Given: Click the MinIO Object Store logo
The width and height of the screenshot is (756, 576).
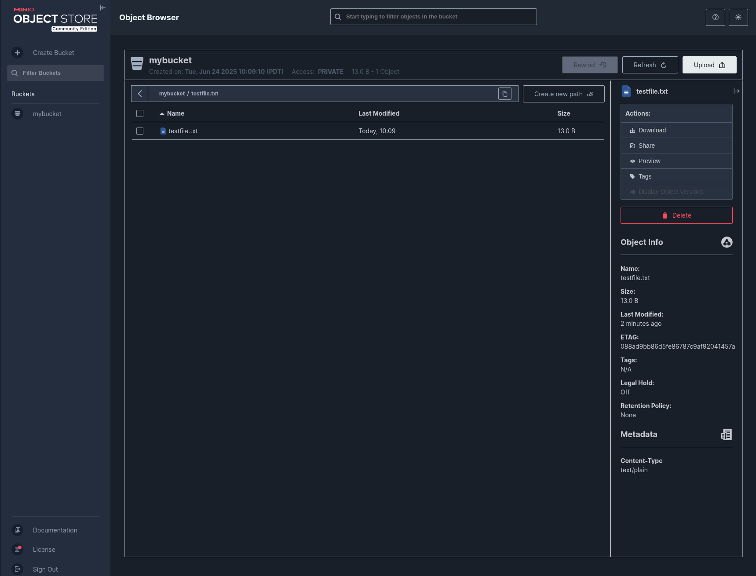Looking at the screenshot, I should [x=55, y=19].
